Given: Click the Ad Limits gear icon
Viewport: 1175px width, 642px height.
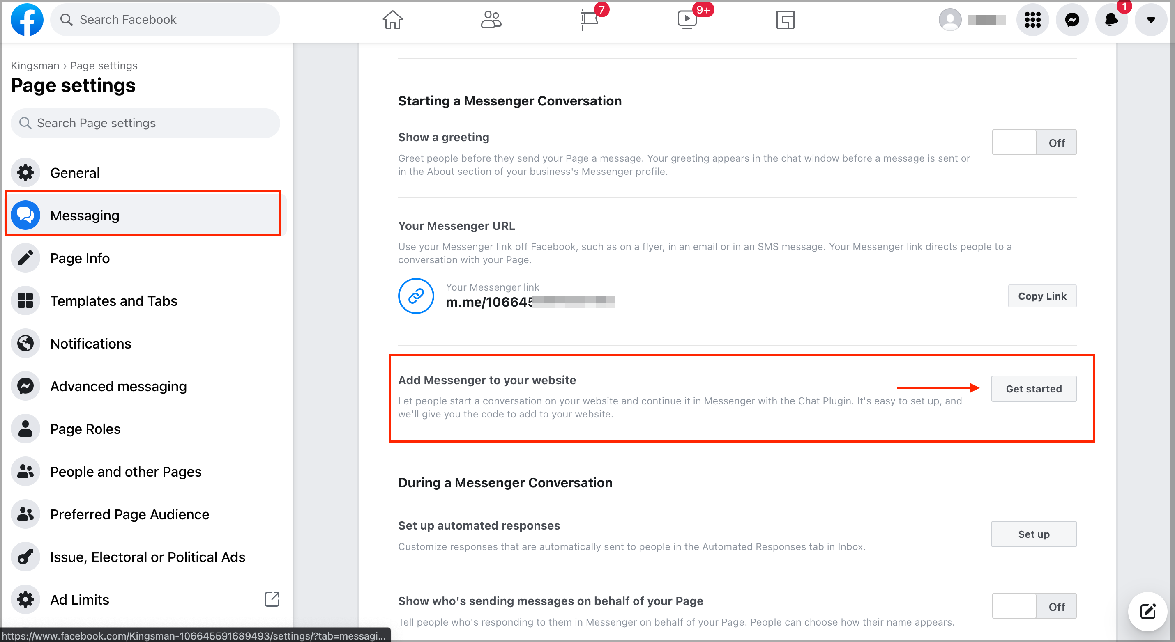Looking at the screenshot, I should coord(25,599).
